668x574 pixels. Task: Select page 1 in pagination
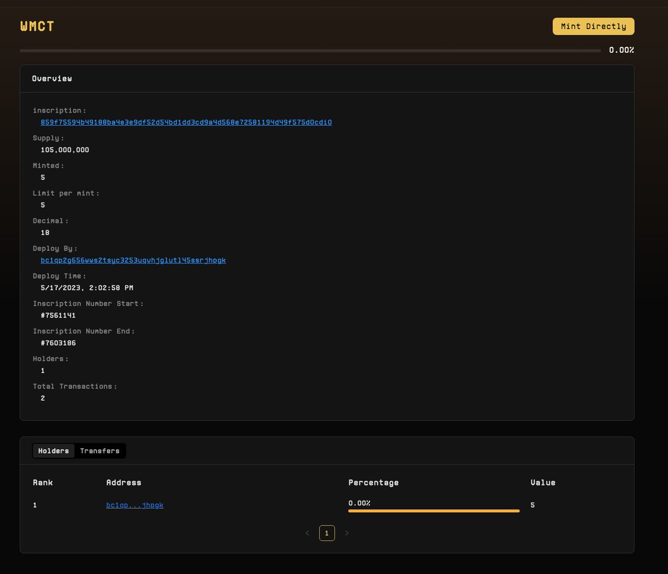pyautogui.click(x=327, y=533)
